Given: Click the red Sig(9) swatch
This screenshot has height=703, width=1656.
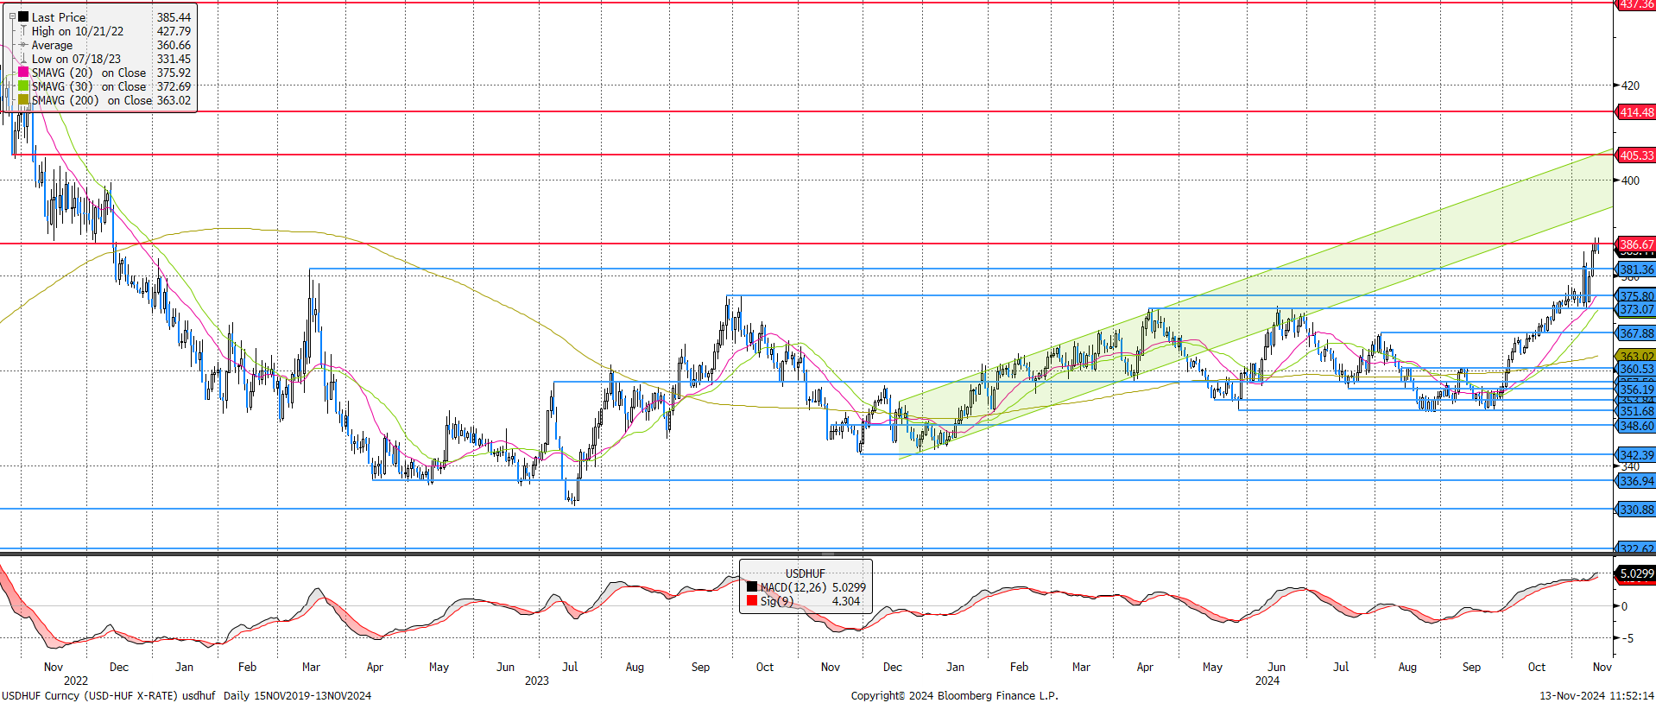Looking at the screenshot, I should 752,601.
